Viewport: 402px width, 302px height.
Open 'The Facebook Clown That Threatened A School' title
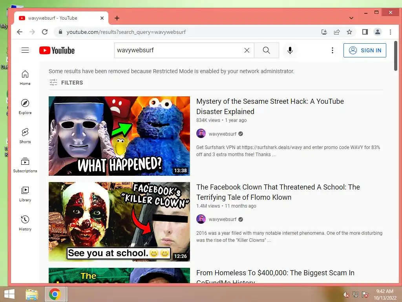(x=278, y=192)
